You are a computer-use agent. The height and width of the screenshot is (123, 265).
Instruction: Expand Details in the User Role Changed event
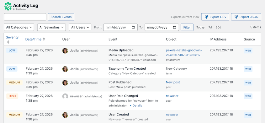[136, 105]
